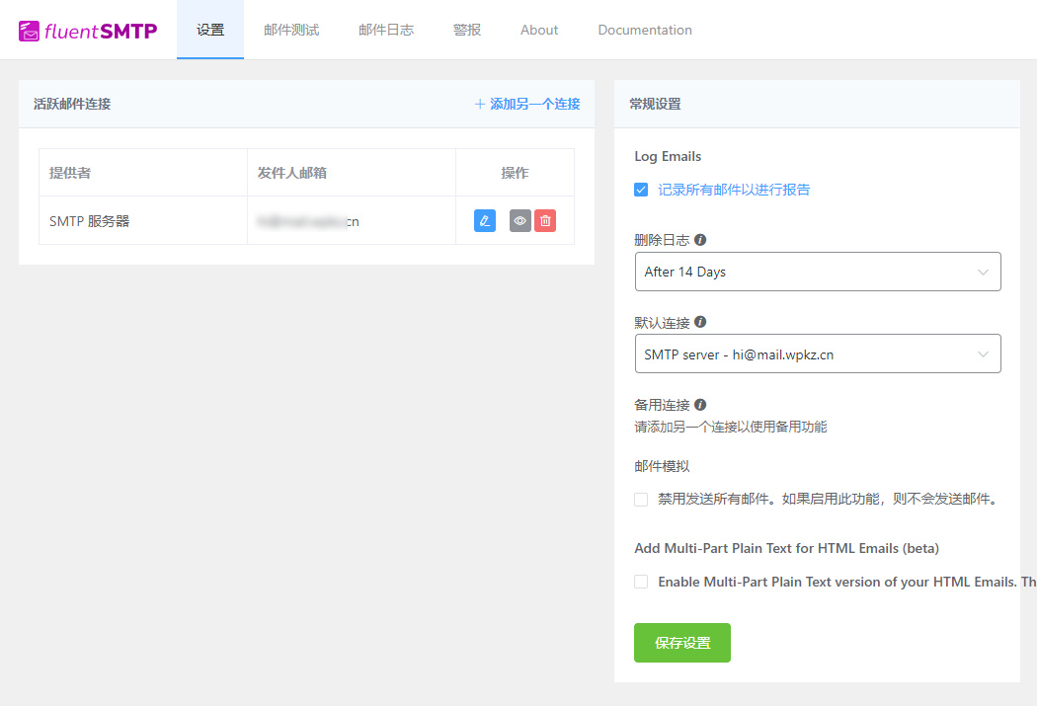Click the info icon beside 删除日志

(700, 238)
